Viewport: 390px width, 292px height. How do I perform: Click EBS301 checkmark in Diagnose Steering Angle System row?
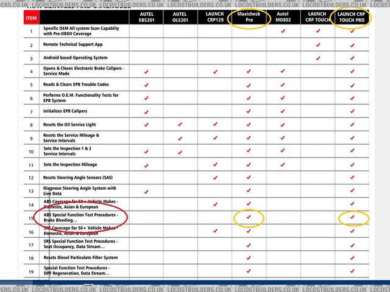click(146, 191)
